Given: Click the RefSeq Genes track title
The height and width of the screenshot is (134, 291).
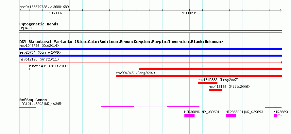Looking at the screenshot, I should [x=33, y=100].
